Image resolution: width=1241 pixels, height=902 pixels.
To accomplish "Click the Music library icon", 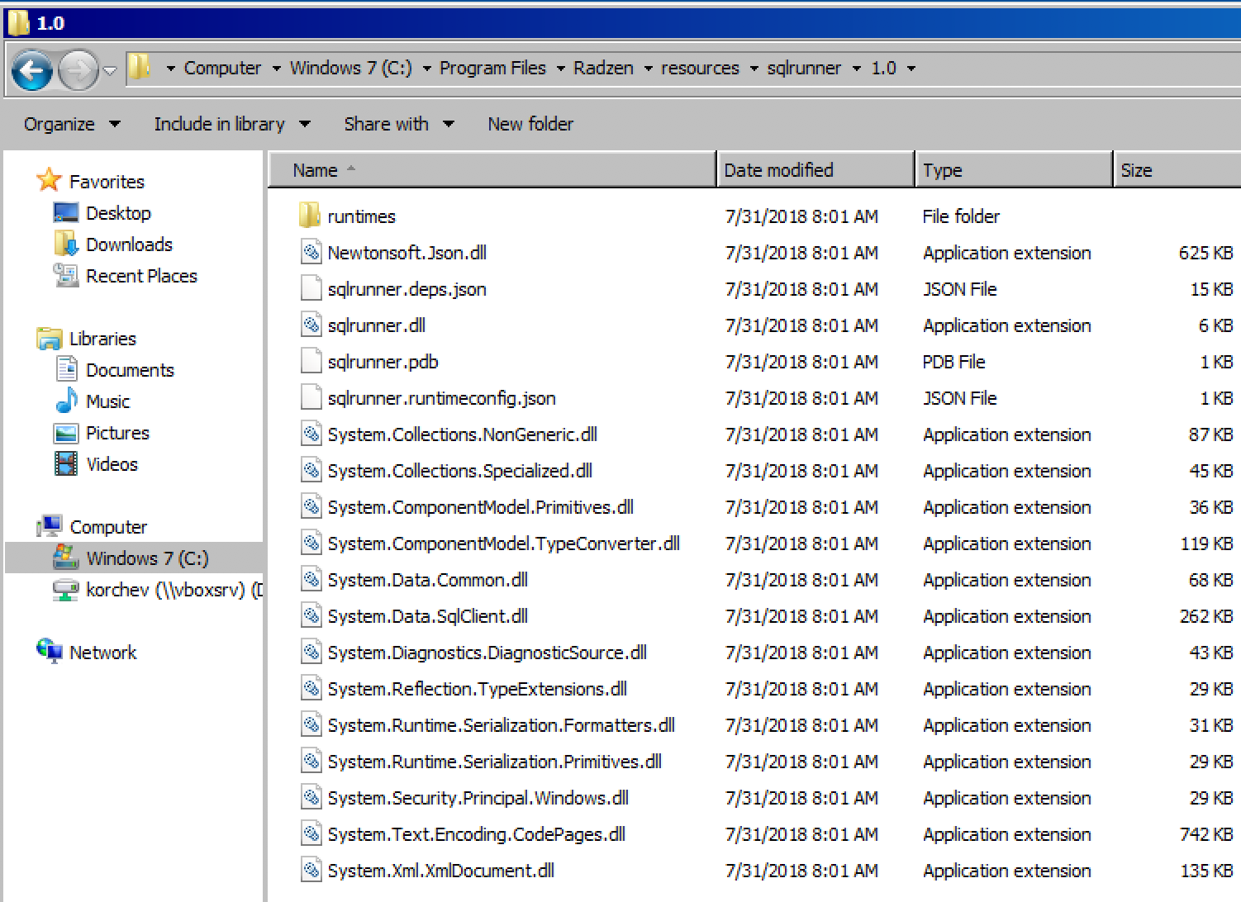I will point(66,401).
